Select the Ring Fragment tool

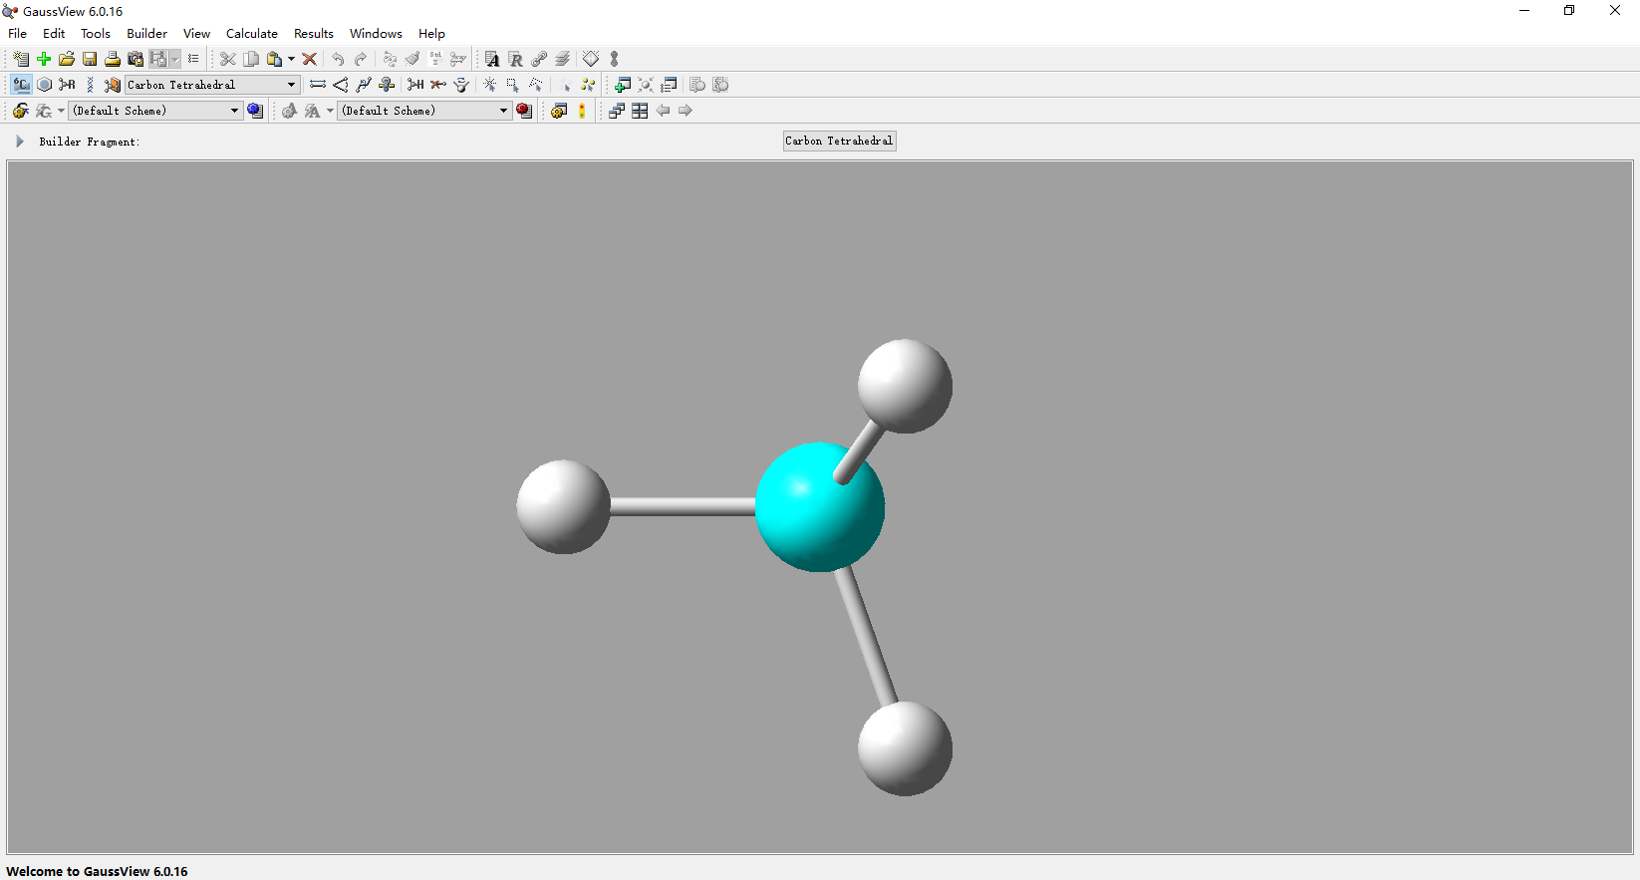click(x=44, y=85)
